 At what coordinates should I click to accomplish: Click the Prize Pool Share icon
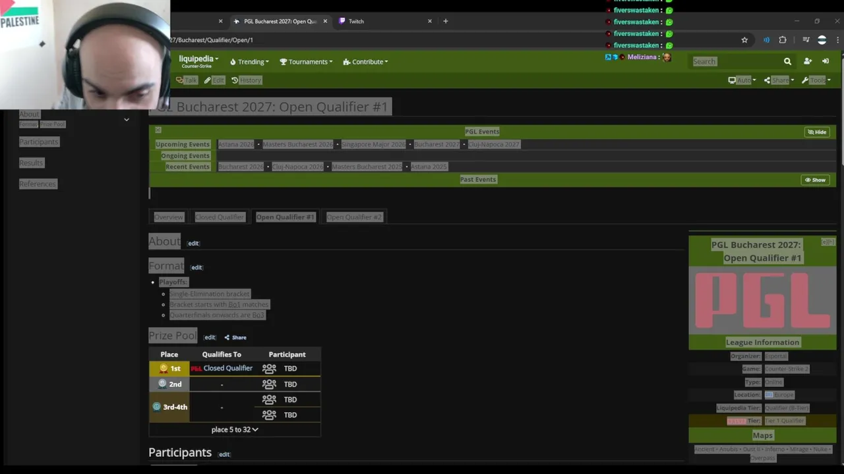(x=227, y=338)
